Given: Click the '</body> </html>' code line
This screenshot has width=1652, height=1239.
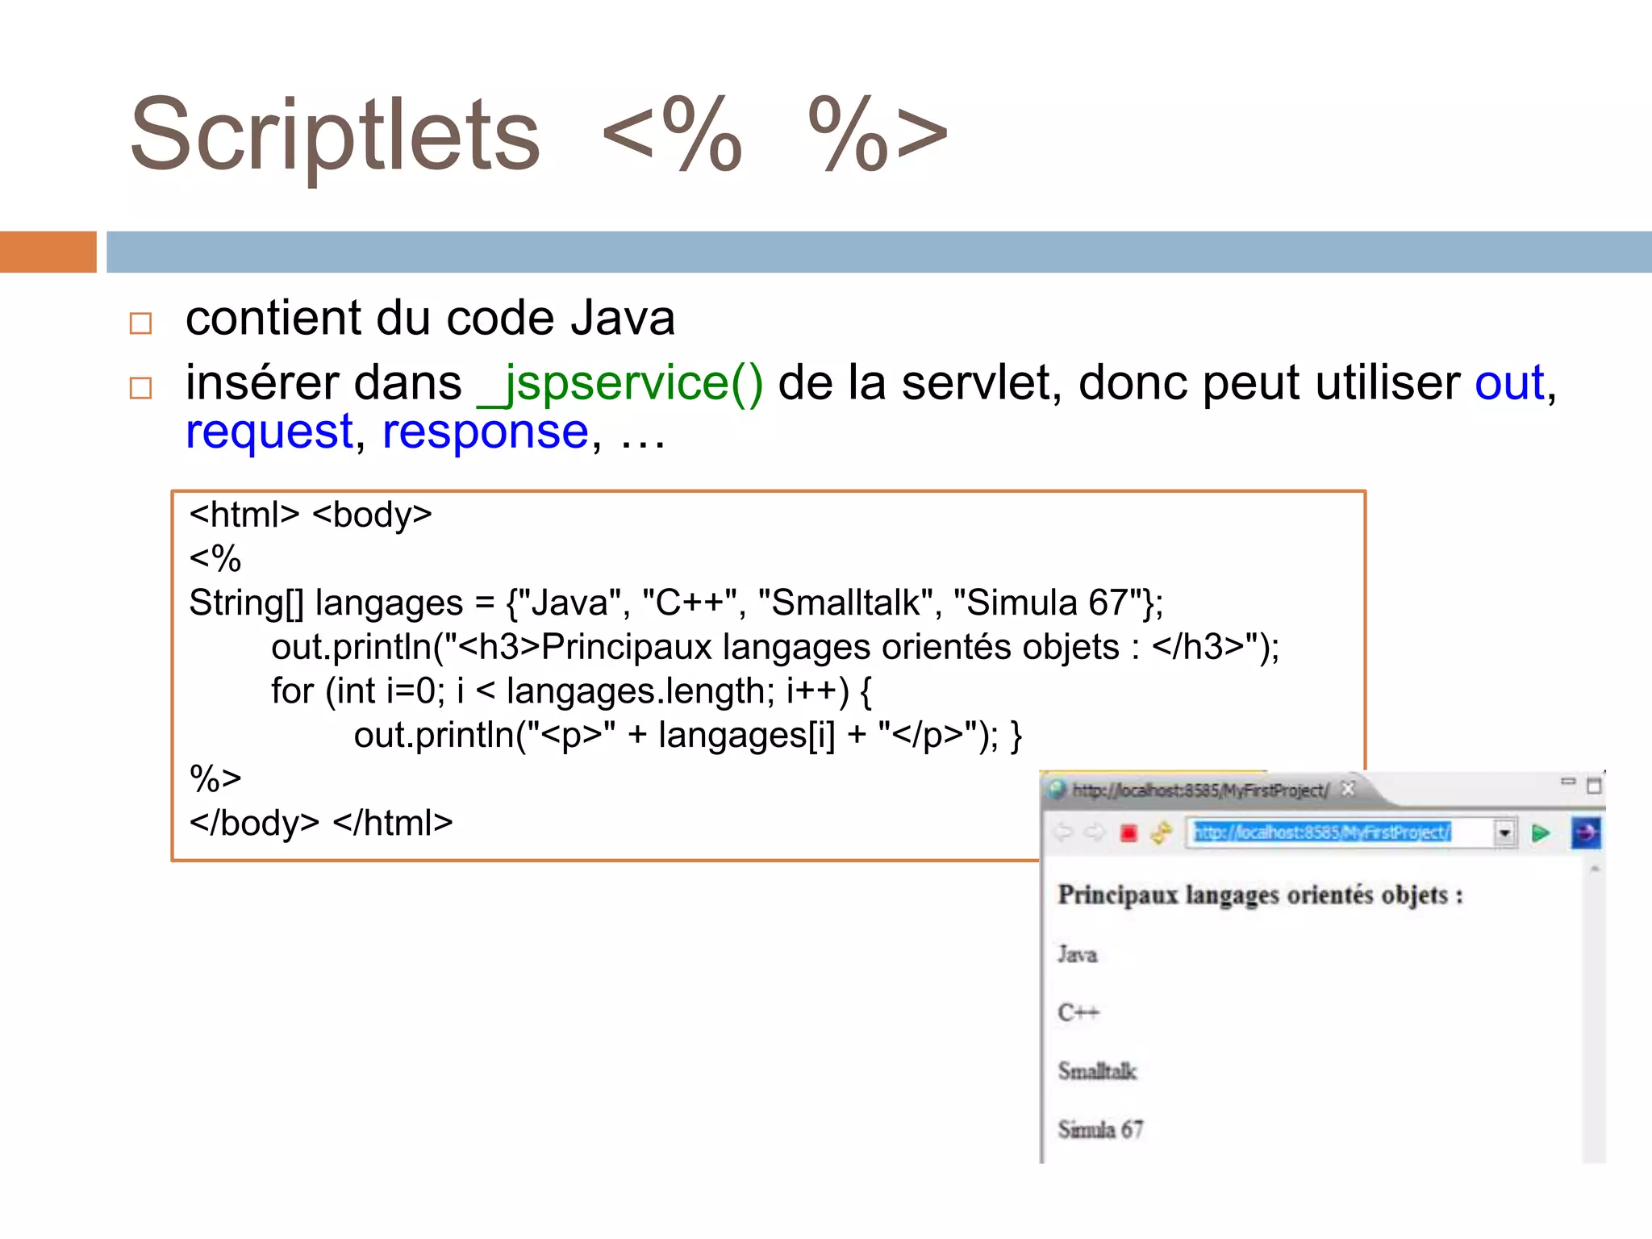Looking at the screenshot, I should 321,824.
